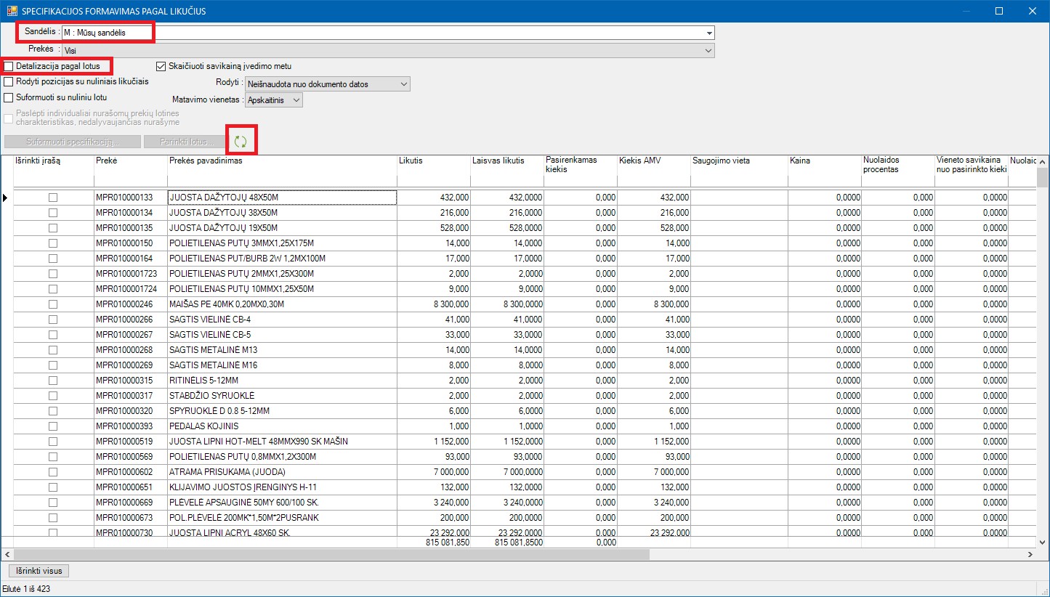Select row checkbox for JUOSTA DAŽYTOJŲ 48X50M

click(x=53, y=198)
